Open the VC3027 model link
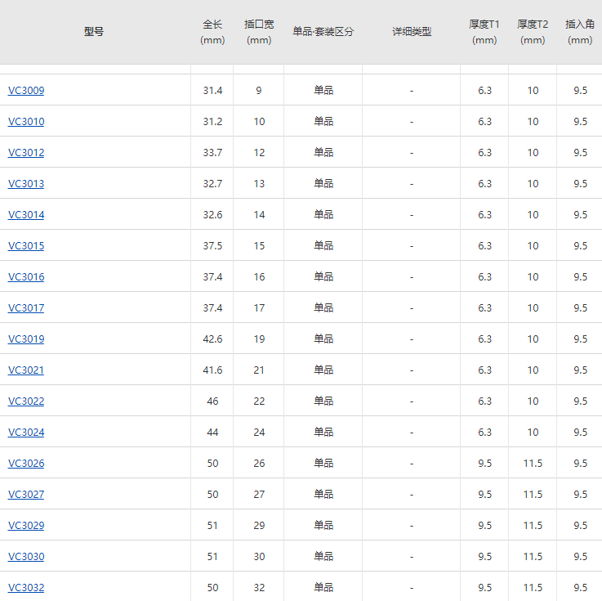The width and height of the screenshot is (602, 601). click(26, 495)
